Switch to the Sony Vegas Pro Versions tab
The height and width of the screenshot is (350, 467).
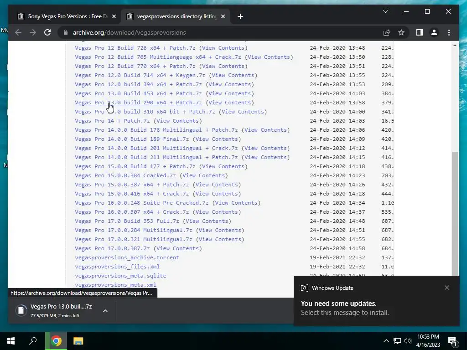67,16
